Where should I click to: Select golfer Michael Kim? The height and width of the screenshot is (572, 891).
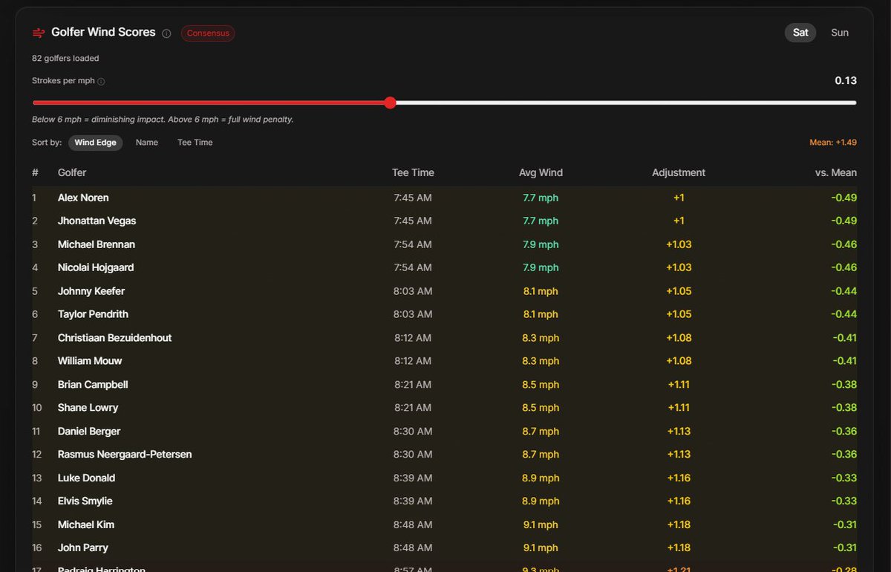click(x=86, y=525)
